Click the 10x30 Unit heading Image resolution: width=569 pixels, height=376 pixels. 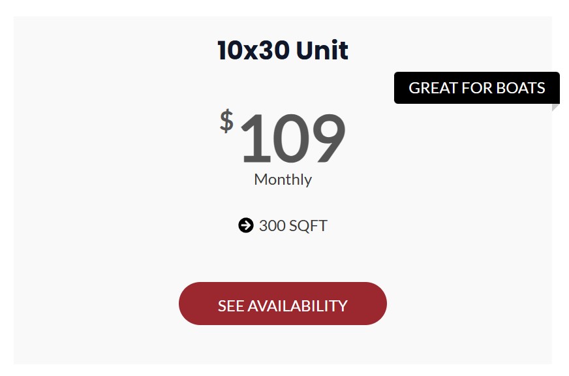click(x=283, y=50)
